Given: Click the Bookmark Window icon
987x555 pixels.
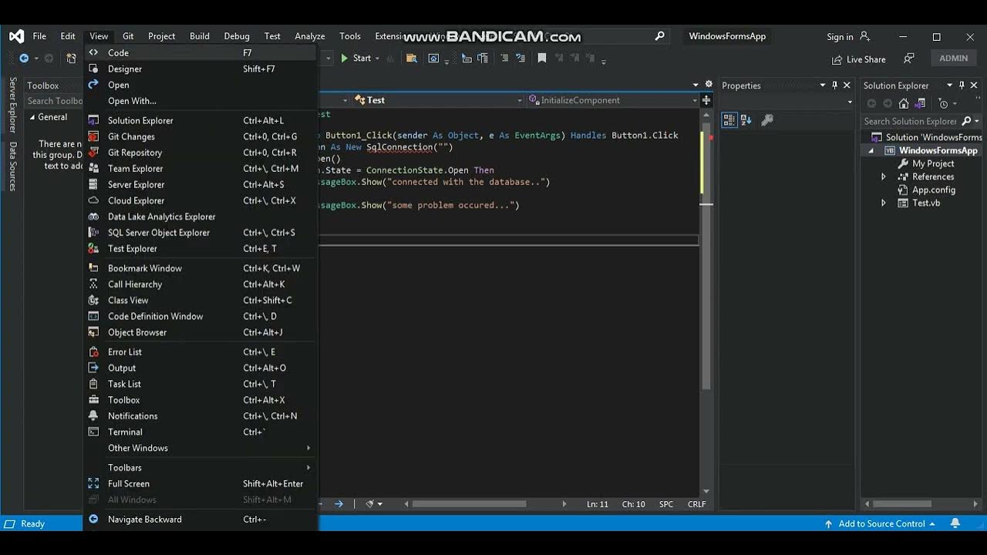Looking at the screenshot, I should pos(93,268).
